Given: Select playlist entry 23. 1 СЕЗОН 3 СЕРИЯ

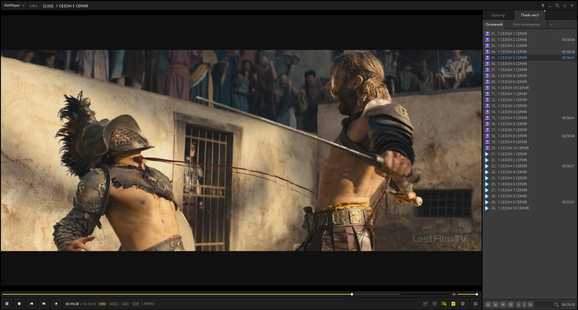Looking at the screenshot, I should [x=530, y=166].
